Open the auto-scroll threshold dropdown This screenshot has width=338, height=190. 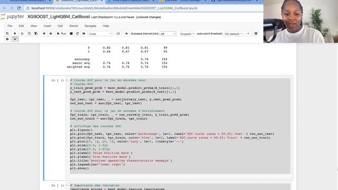233,34
